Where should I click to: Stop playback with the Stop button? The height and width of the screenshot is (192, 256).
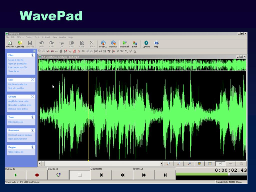tap(80, 175)
